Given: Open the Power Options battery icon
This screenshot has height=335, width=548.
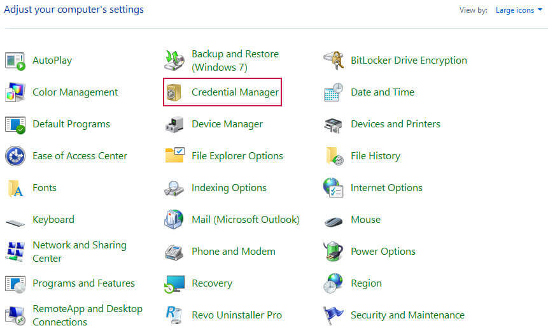Looking at the screenshot, I should [334, 252].
